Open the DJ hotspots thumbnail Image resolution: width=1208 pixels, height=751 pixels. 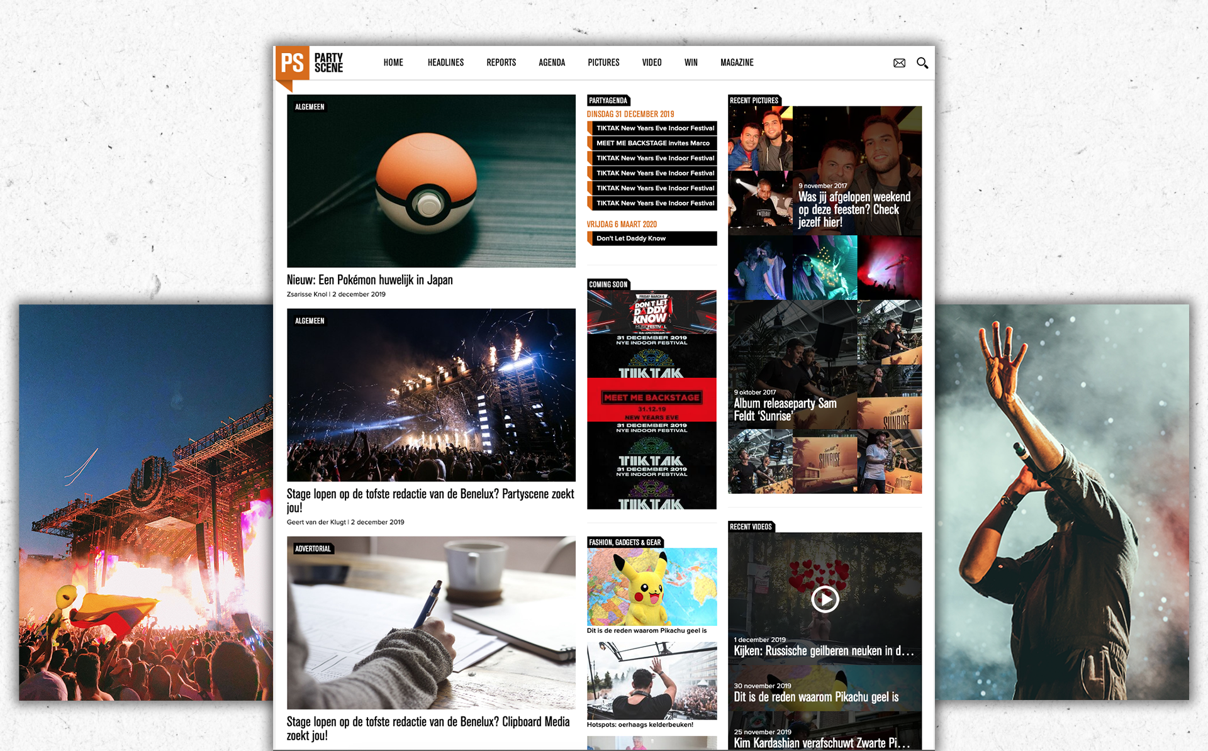point(652,681)
